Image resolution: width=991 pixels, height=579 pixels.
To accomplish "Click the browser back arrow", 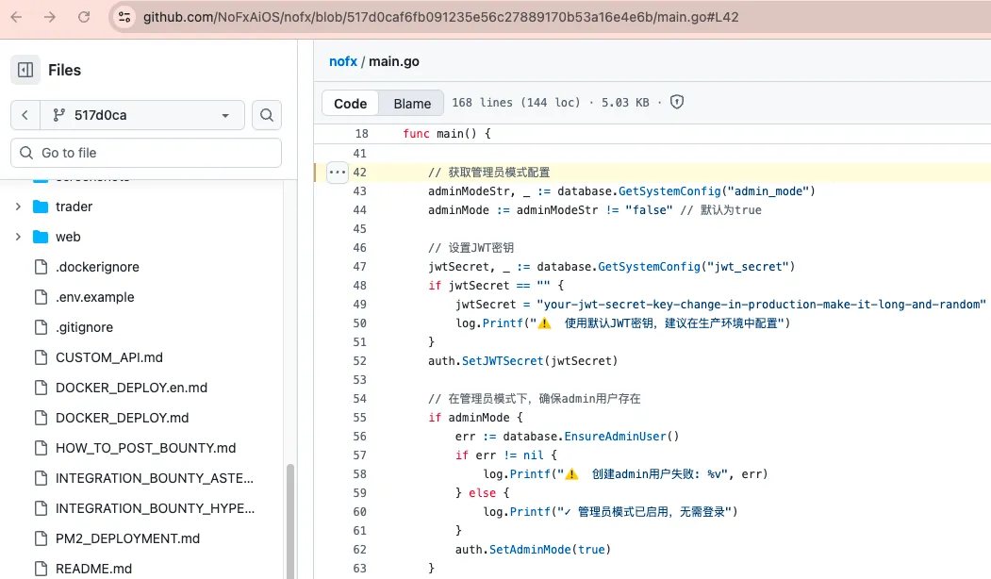I will [17, 17].
